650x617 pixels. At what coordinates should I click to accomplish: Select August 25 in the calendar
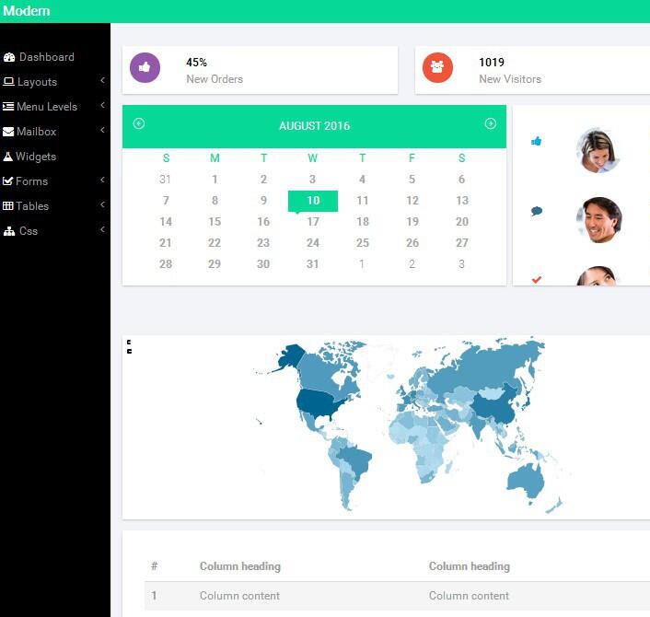363,243
